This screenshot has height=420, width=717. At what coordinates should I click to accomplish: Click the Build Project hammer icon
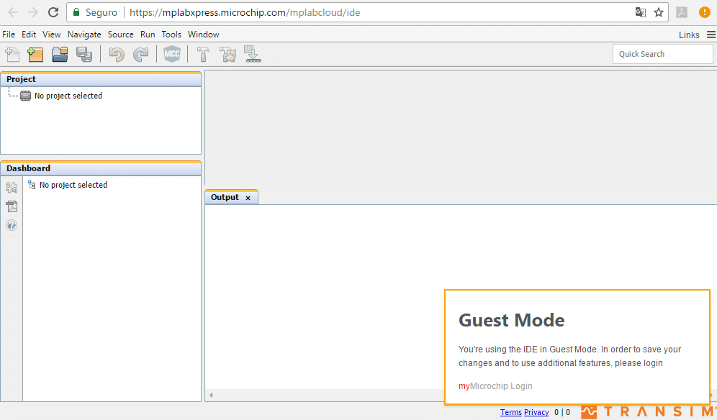(x=204, y=54)
